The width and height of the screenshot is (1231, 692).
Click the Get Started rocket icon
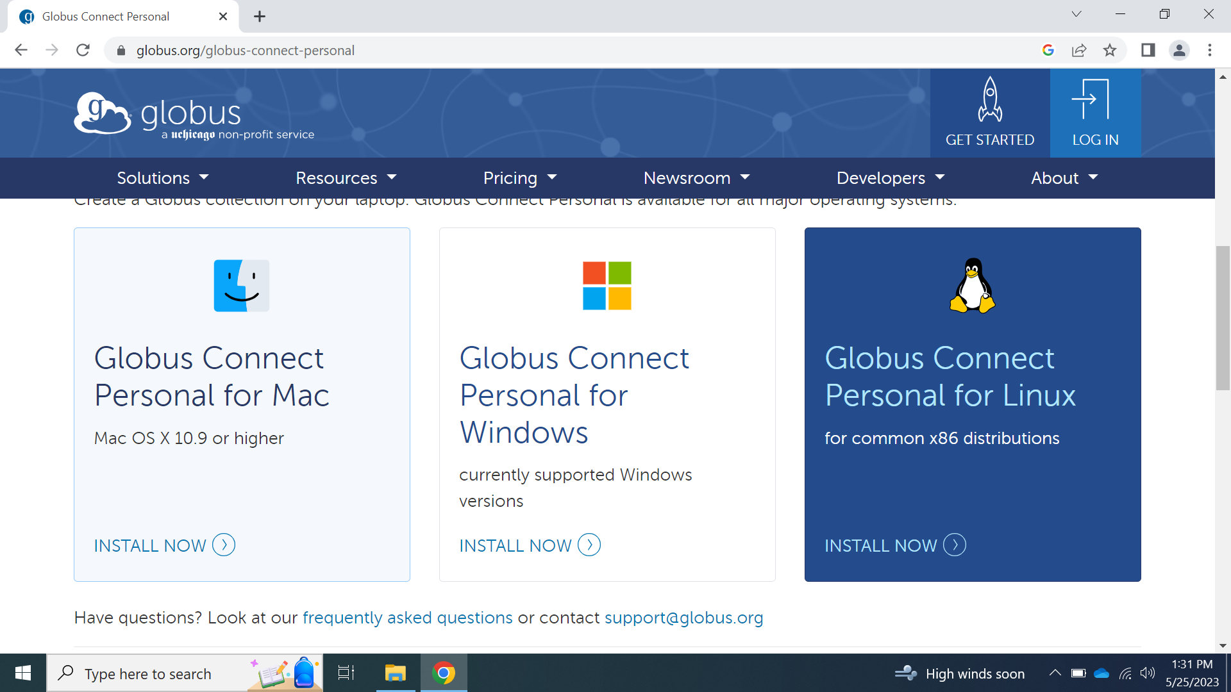(x=989, y=100)
